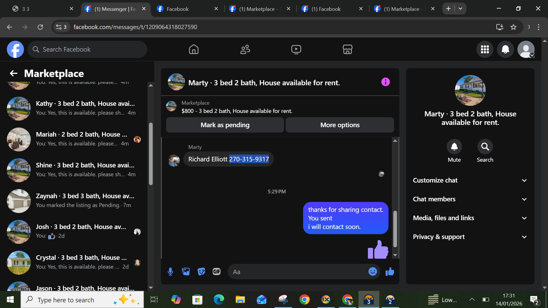Mark the listing as pending

225,125
